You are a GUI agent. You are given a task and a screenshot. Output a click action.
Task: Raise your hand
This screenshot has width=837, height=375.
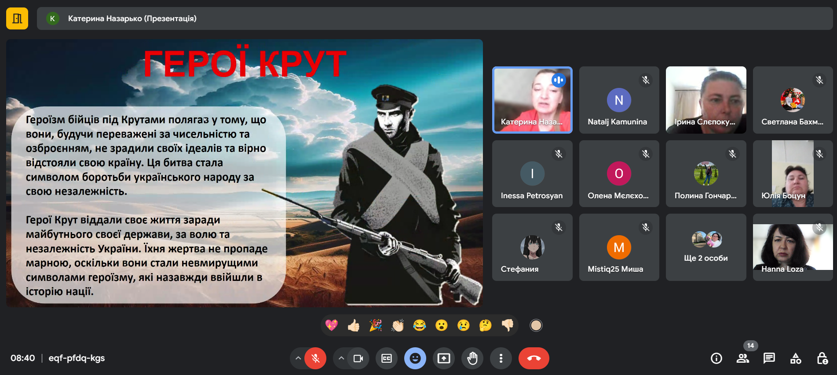pyautogui.click(x=472, y=358)
